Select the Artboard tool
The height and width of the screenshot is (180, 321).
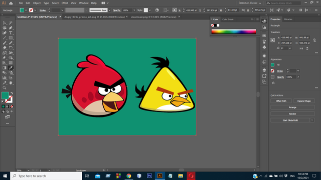[11, 78]
